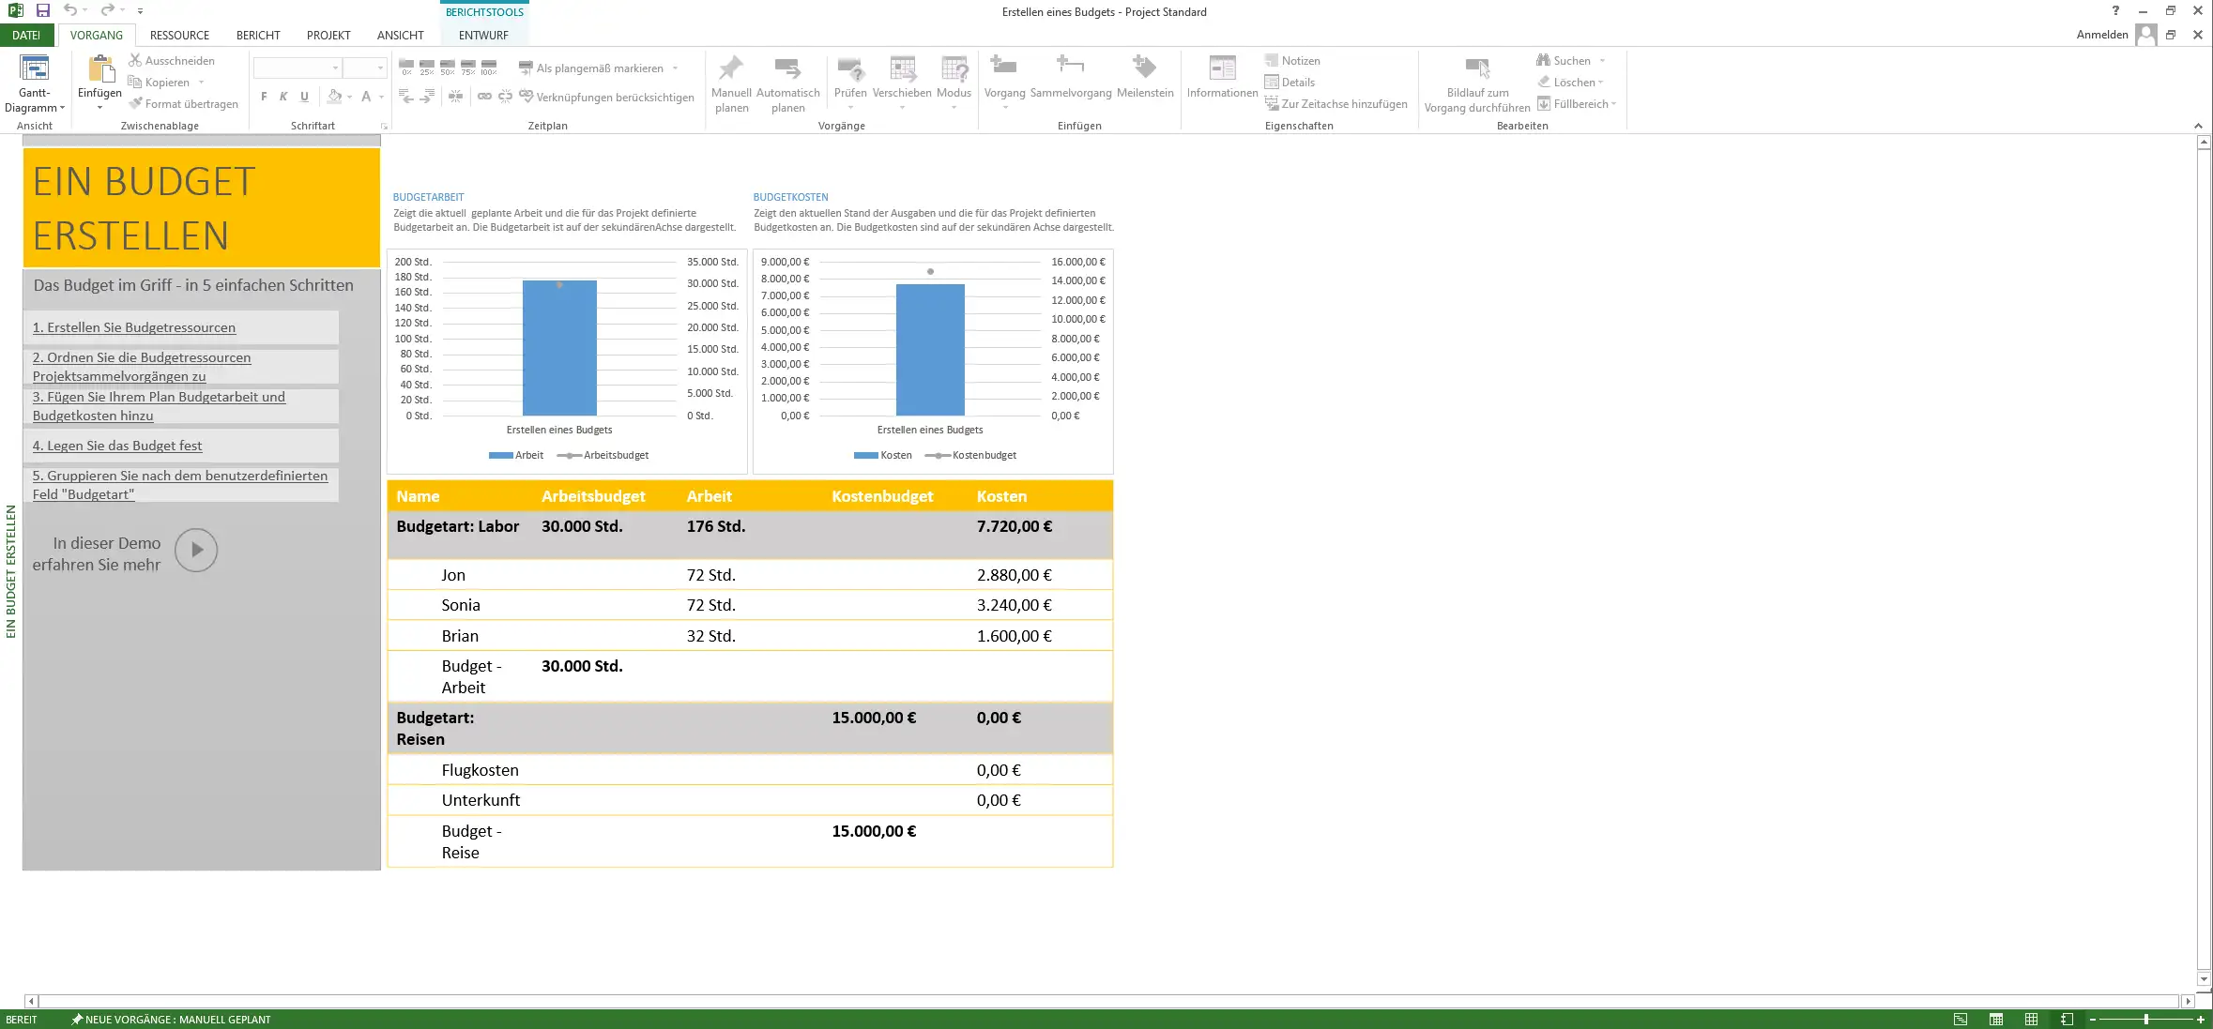The image size is (2213, 1029).
Task: Open link '1. Erstellen Sie Budgetressourcen'
Action: coord(134,327)
